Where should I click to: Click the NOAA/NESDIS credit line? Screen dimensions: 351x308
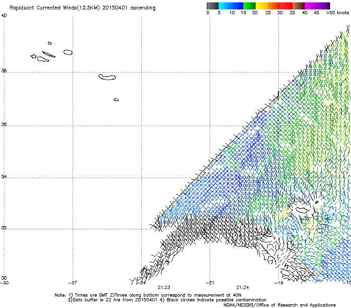click(279, 305)
